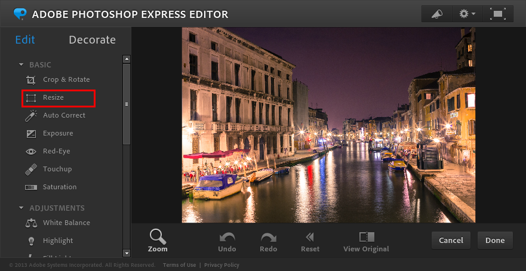Viewport: 526px width, 271px height.
Task: Click the megaphone feedback icon
Action: 437,14
